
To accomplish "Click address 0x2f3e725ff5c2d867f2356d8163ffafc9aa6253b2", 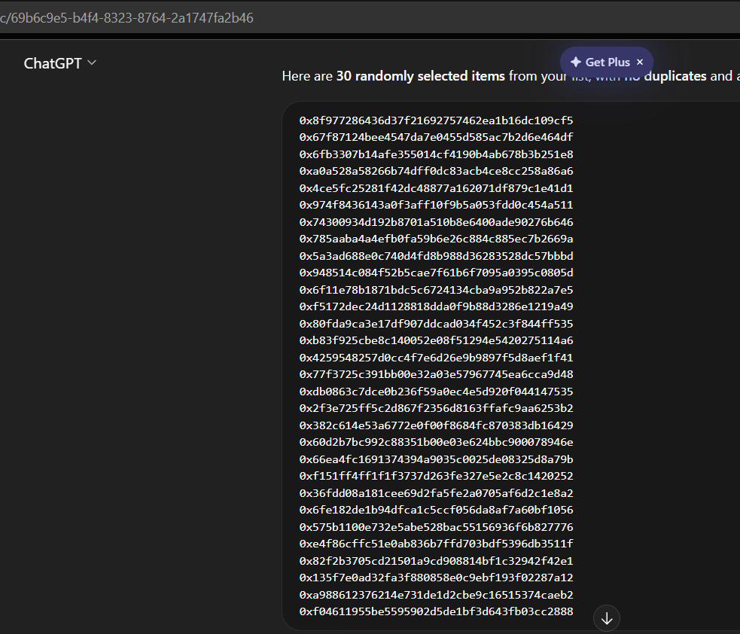I will [436, 408].
